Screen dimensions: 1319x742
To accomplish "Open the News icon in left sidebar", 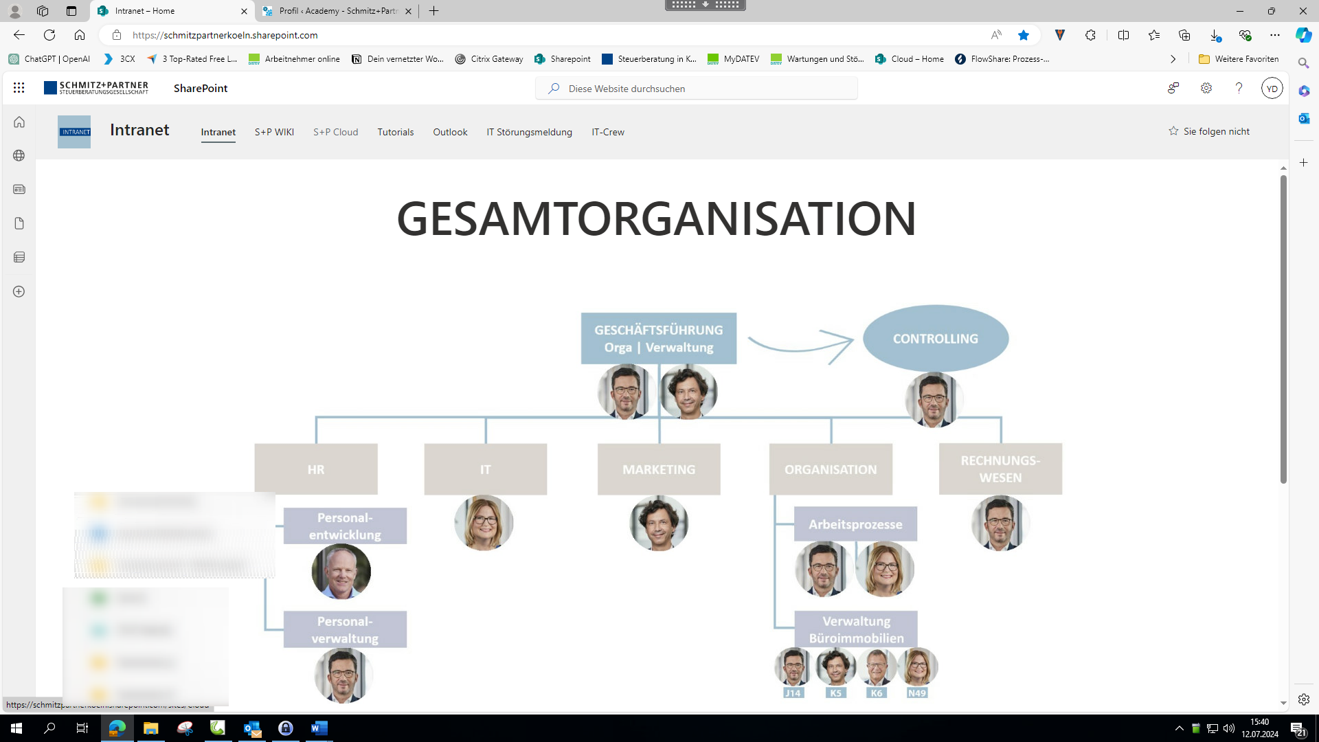I will coord(19,189).
